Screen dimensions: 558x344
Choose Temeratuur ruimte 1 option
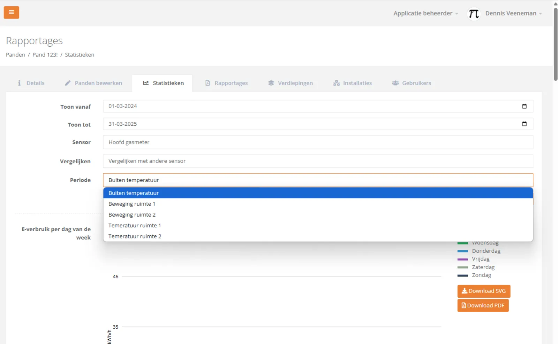tap(318, 225)
